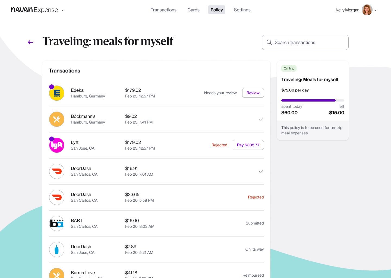
Task: Click the $15.00 left value
Action: coord(337,113)
